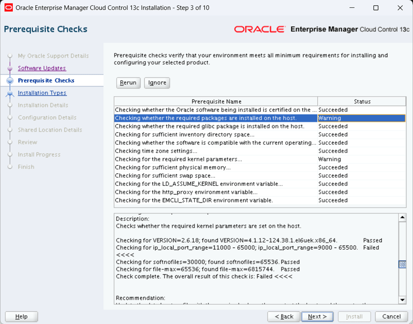The image size is (413, 324).
Task: Select the required packages Warning row
Action: pyautogui.click(x=215, y=118)
